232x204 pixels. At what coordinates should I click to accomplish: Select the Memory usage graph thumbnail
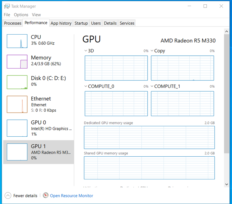tap(17, 61)
